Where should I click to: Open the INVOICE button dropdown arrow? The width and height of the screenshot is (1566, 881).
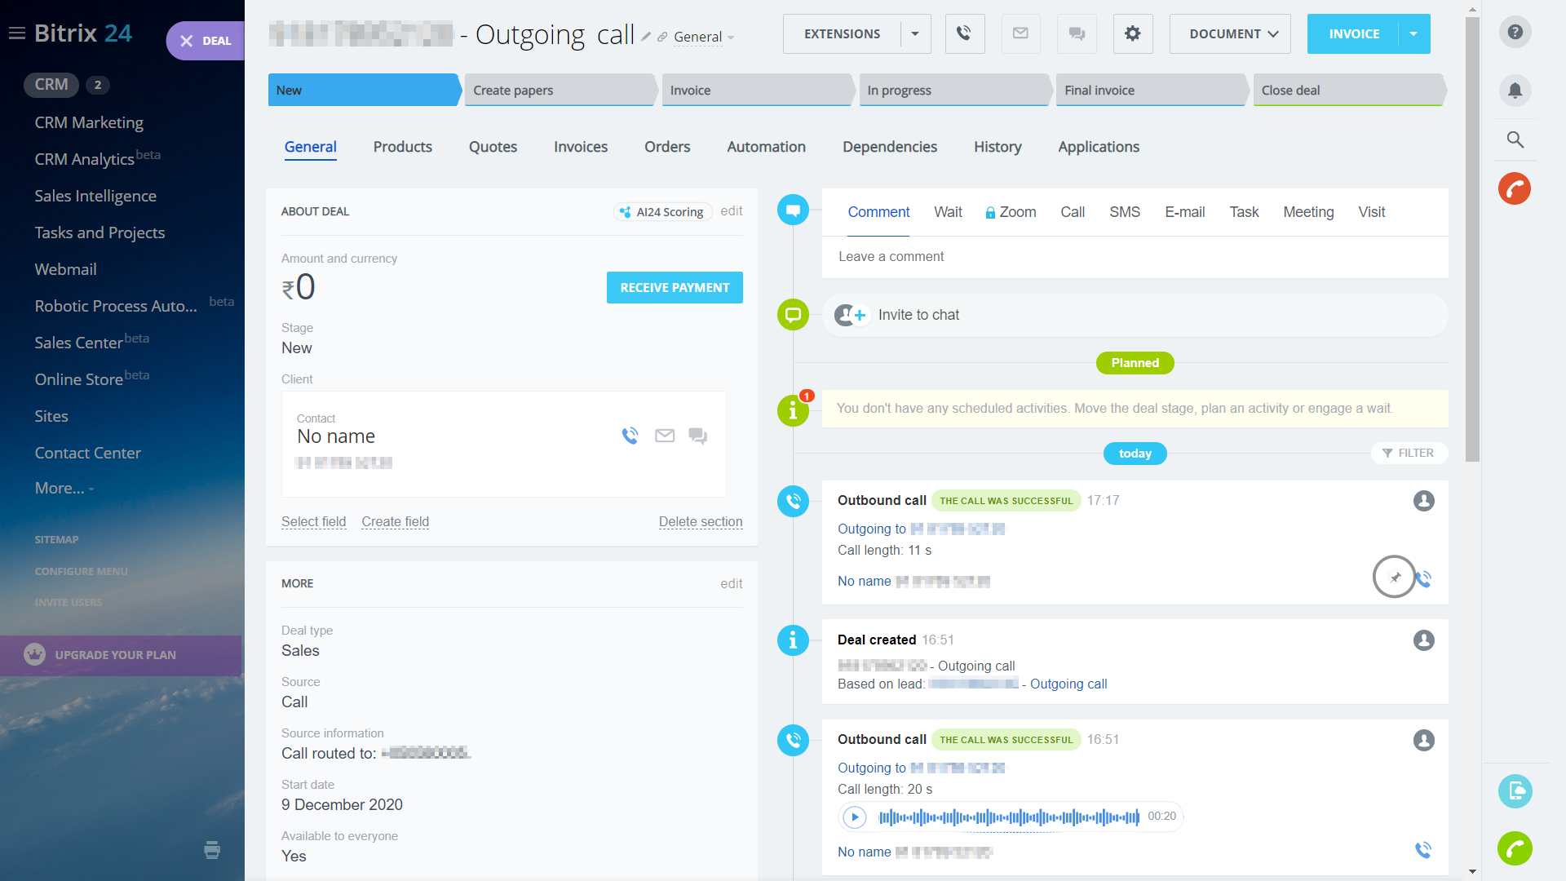coord(1415,33)
